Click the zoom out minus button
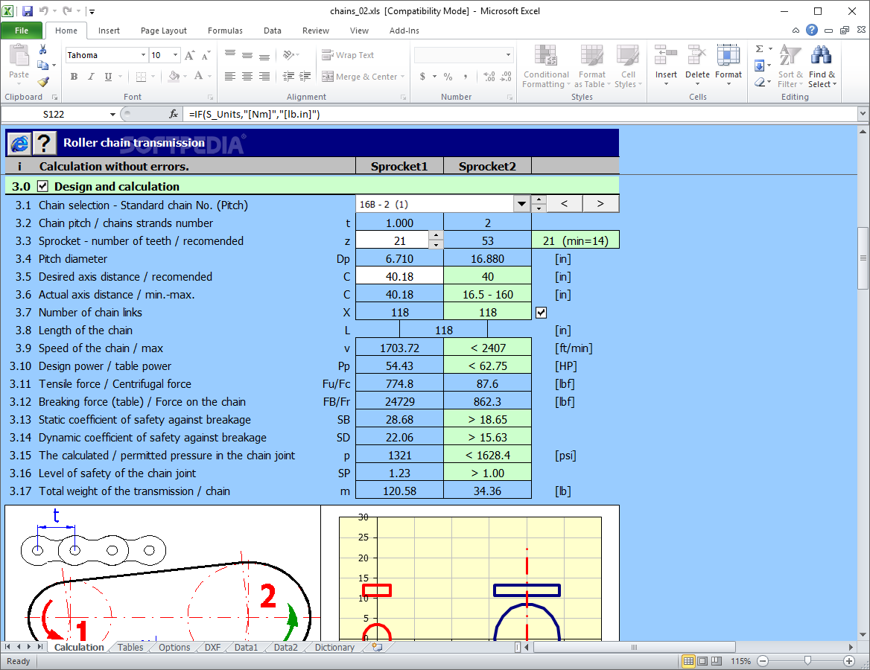This screenshot has height=670, width=870. [763, 660]
